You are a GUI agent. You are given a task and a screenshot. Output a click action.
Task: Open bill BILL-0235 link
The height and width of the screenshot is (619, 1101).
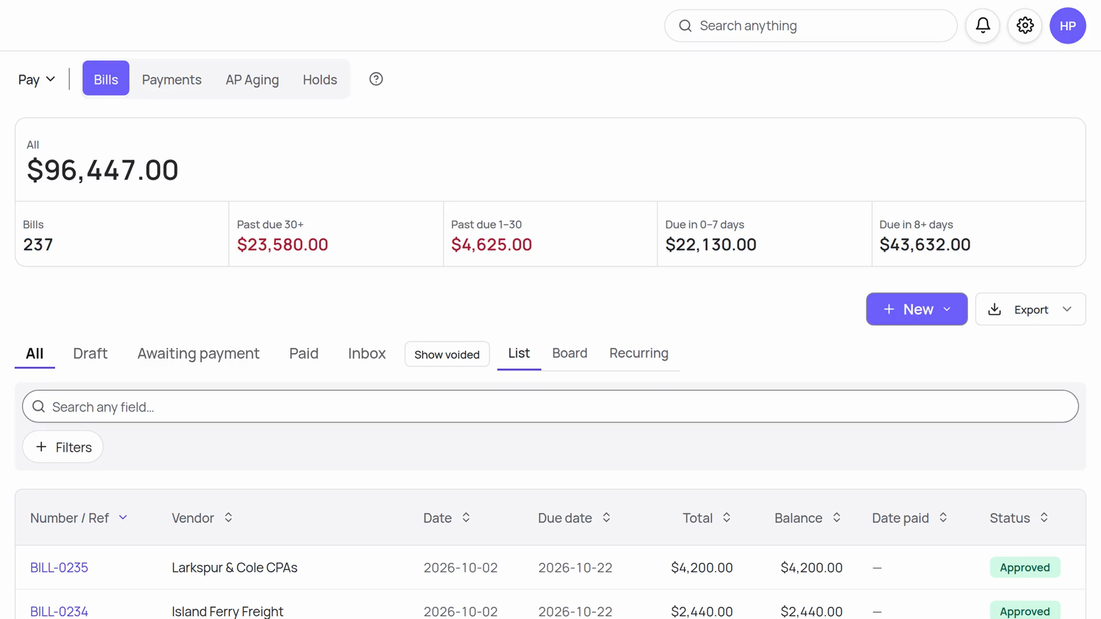[x=59, y=567]
